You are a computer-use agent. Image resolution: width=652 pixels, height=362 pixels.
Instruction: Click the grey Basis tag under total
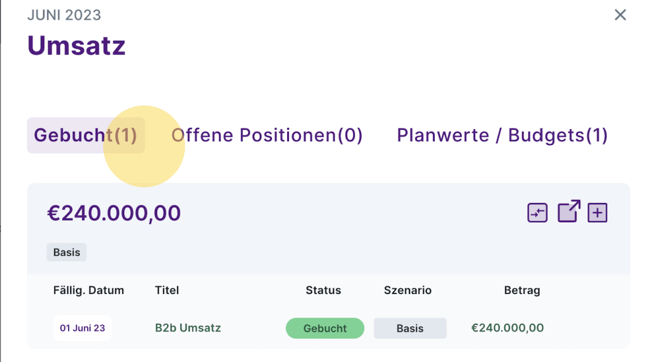[x=66, y=253]
